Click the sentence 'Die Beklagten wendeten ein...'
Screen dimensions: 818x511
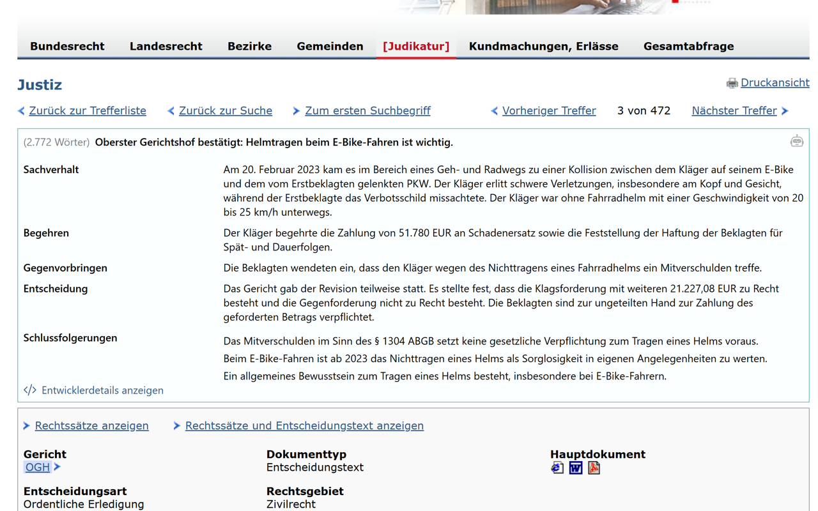click(493, 268)
